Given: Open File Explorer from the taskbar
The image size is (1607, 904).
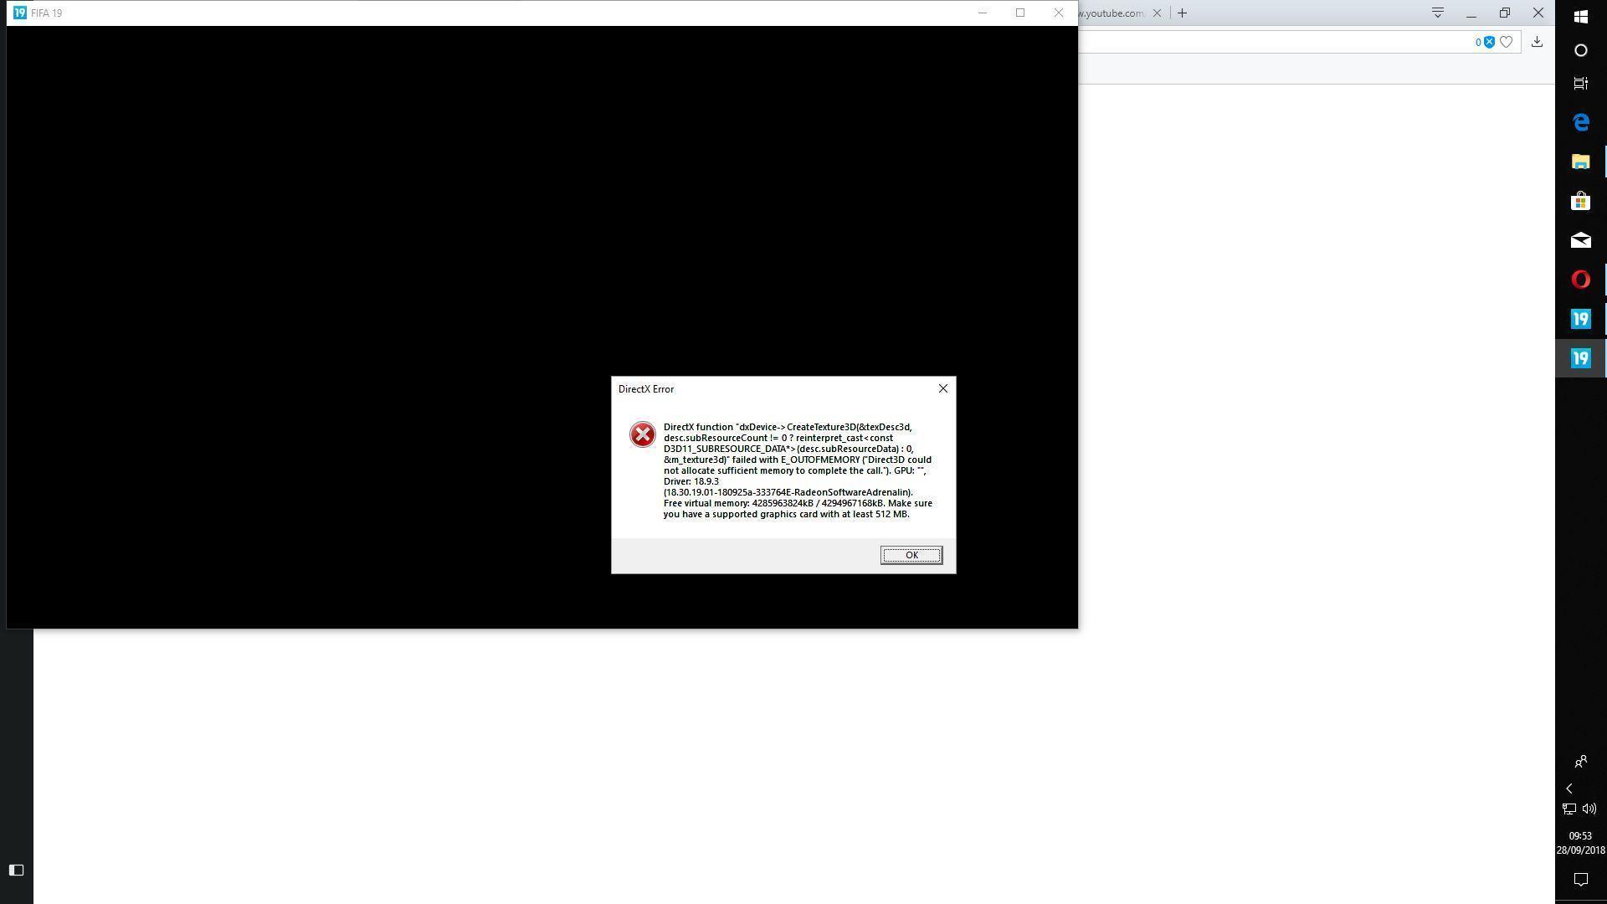Looking at the screenshot, I should pyautogui.click(x=1580, y=162).
